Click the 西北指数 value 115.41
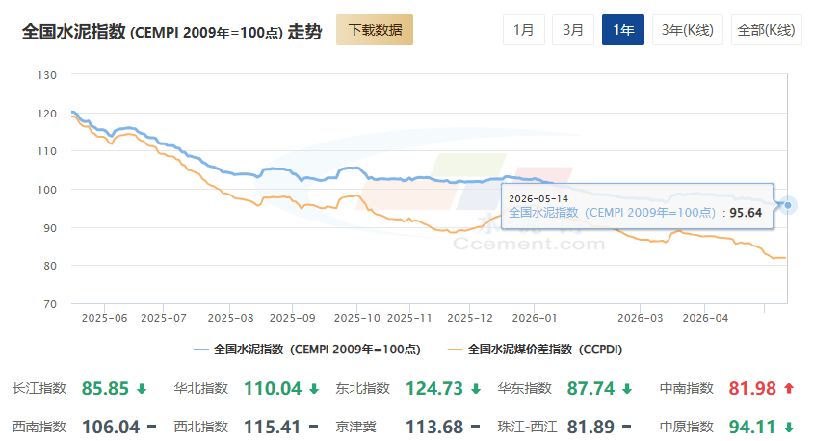The image size is (813, 441). [x=273, y=427]
